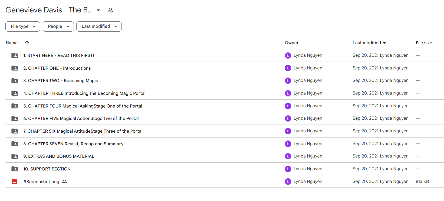444x201 pixels.
Task: Click folder icon for CHAPTER TWO Becoming Magic
Action: pyautogui.click(x=15, y=81)
